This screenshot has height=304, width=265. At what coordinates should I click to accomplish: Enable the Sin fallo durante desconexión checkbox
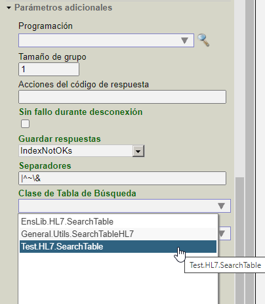click(x=25, y=123)
